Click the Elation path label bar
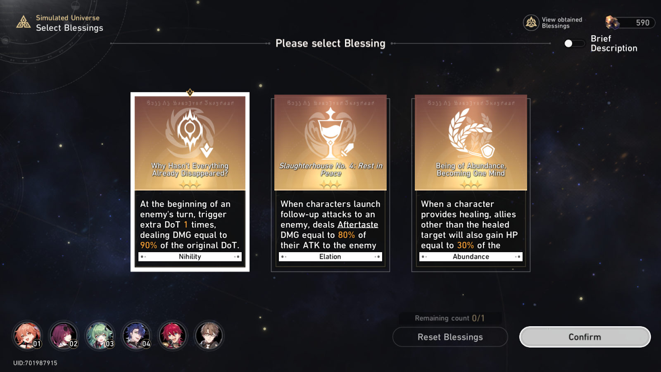 tap(330, 257)
